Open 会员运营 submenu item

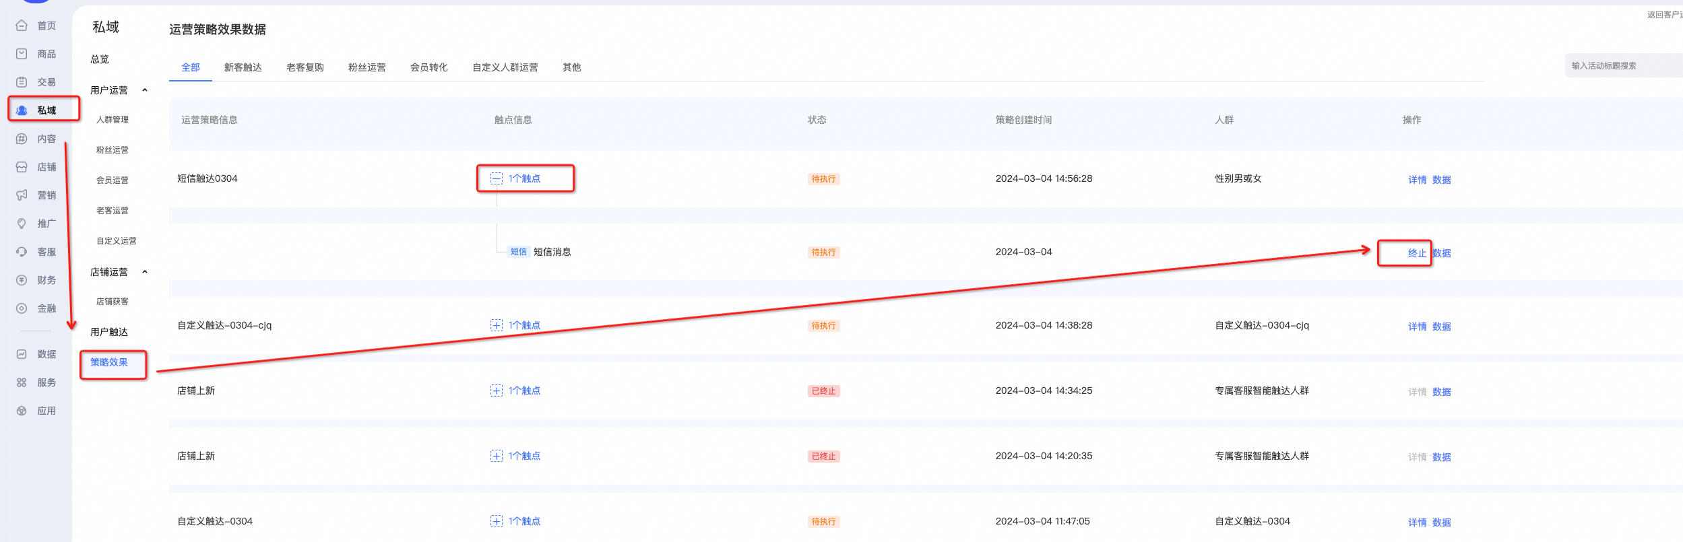(x=113, y=180)
